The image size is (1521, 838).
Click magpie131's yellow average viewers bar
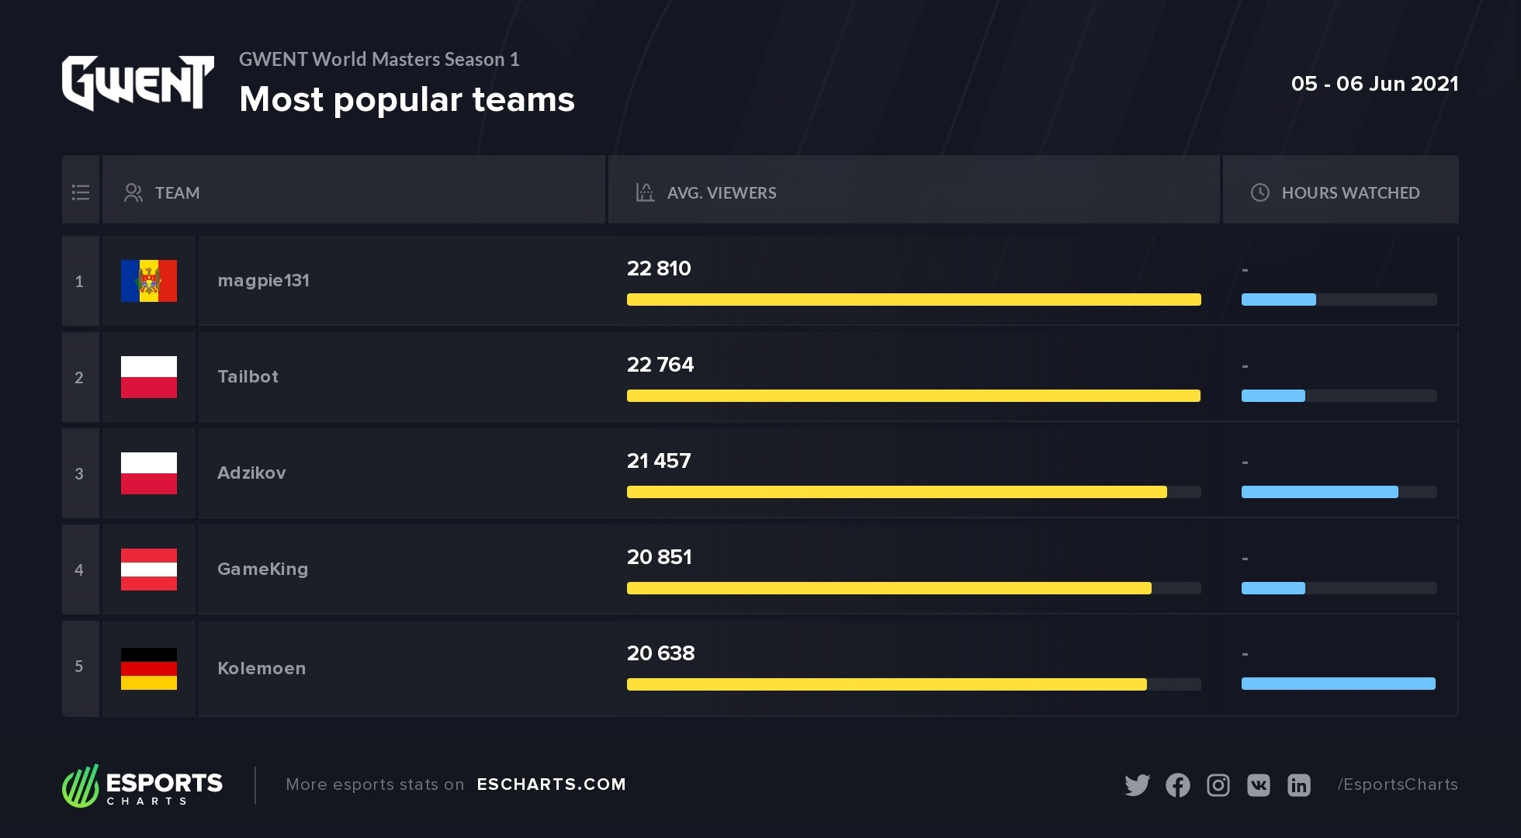913,300
